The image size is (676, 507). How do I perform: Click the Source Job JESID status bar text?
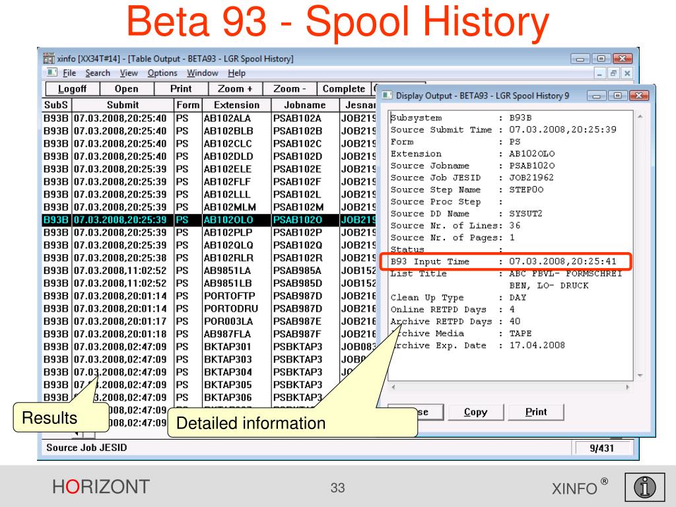point(86,448)
